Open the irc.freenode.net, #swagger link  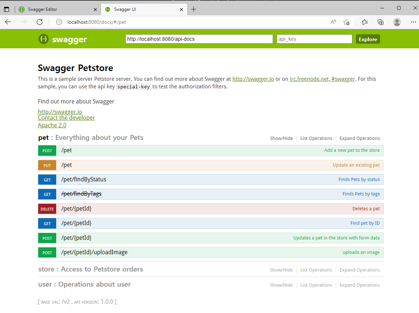[x=322, y=79]
